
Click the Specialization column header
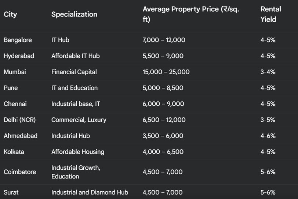tap(74, 14)
